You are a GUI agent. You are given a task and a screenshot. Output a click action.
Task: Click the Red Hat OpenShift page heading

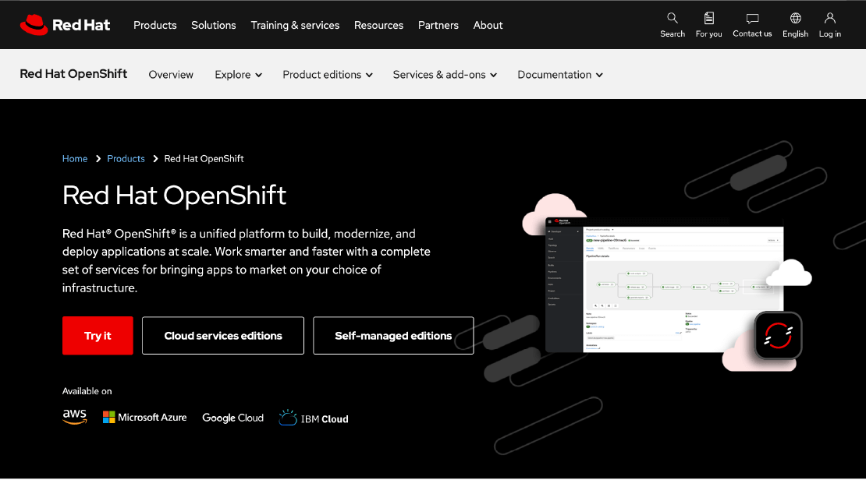click(174, 196)
